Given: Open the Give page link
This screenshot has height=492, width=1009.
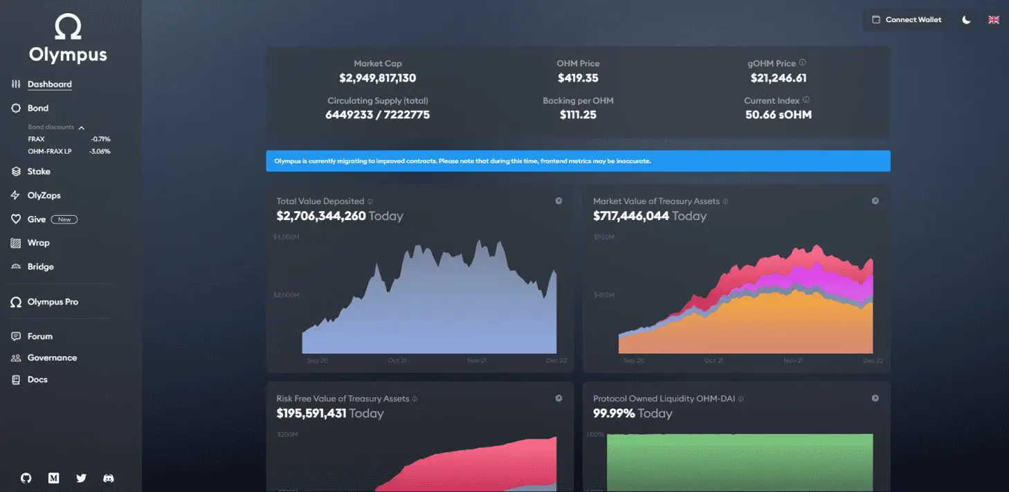Looking at the screenshot, I should coord(37,219).
